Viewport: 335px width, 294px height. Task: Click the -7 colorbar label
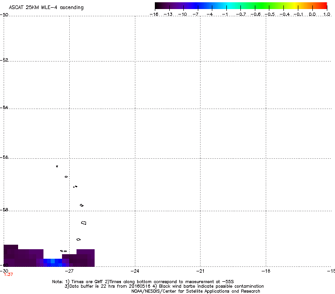click(196, 14)
